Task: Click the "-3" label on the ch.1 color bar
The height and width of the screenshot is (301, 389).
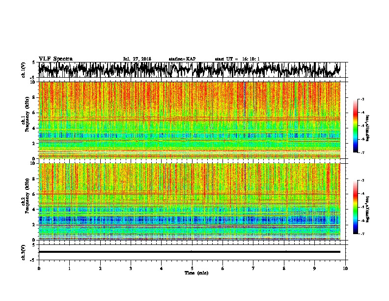Action: [362, 99]
